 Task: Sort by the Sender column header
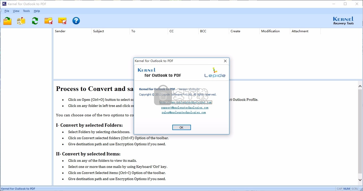click(72, 31)
